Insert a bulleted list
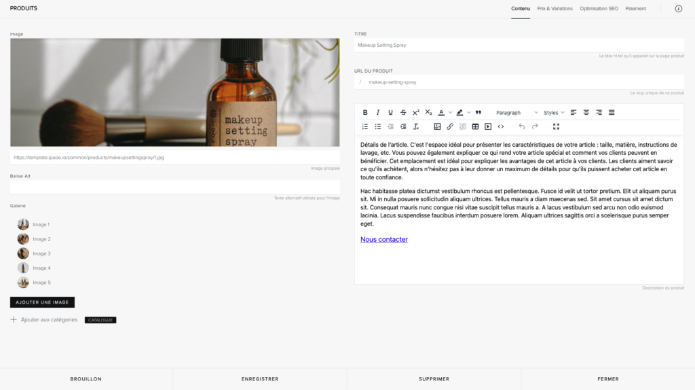The image size is (695, 390). [x=377, y=127]
